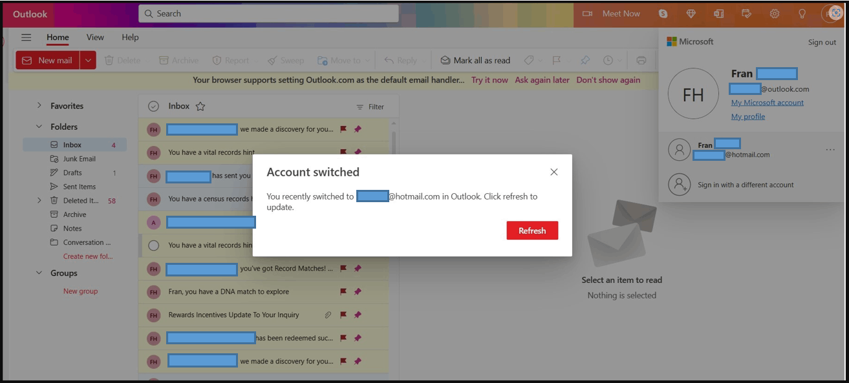
Task: Open the Filter dropdown
Action: 370,107
